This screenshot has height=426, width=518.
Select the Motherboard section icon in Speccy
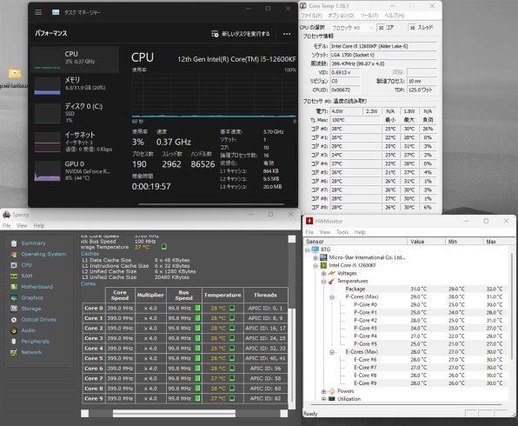pos(14,287)
